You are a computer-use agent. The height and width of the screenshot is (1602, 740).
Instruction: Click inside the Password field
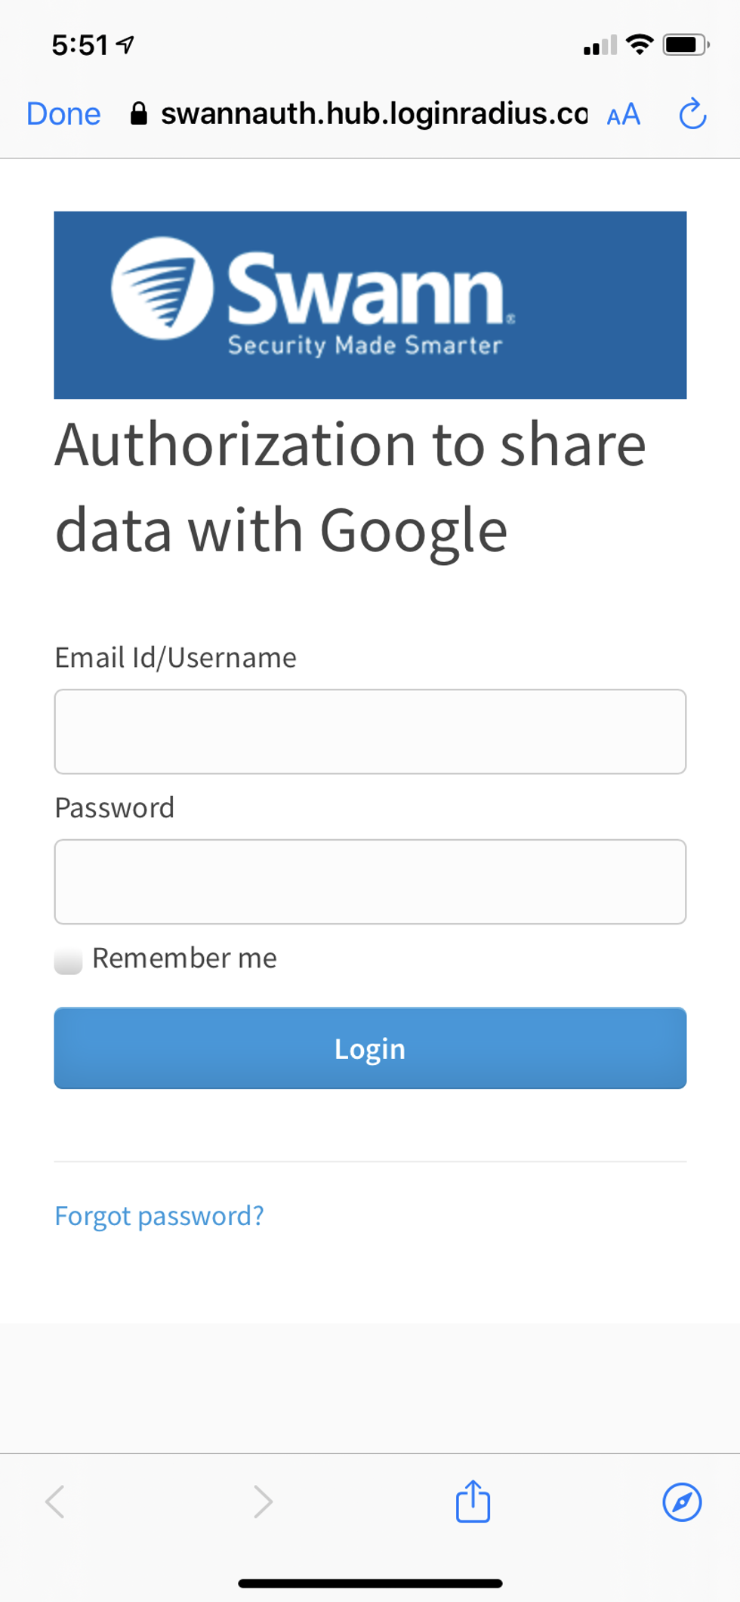click(370, 881)
